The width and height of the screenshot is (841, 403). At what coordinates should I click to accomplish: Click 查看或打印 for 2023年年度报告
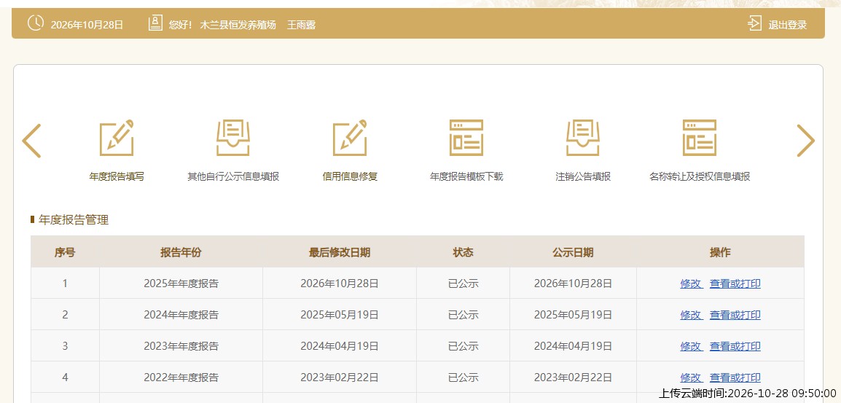[x=735, y=346]
